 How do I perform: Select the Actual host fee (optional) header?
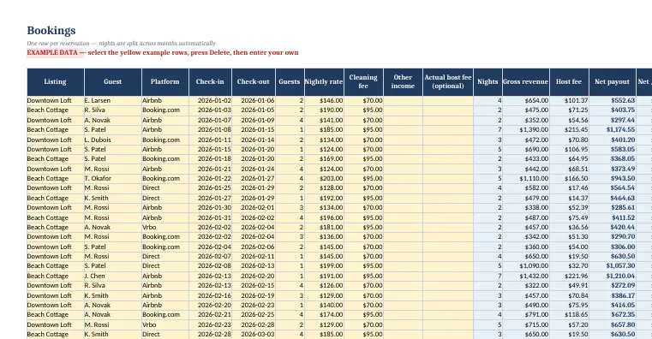[448, 82]
